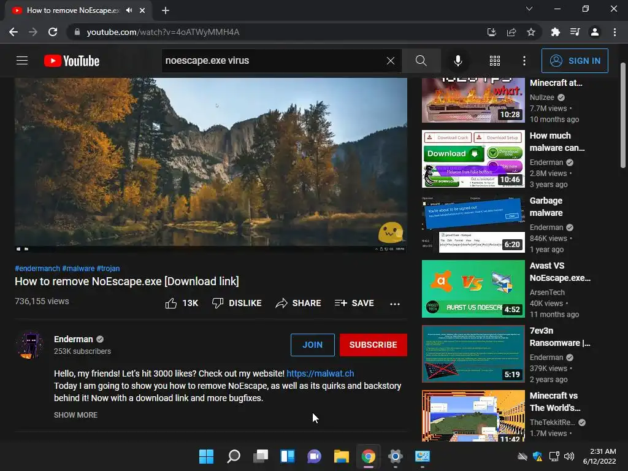Click the Nullzee channel name
This screenshot has height=471, width=628.
click(x=542, y=98)
